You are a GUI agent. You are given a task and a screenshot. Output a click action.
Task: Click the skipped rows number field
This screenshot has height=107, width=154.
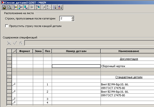pos(66,19)
